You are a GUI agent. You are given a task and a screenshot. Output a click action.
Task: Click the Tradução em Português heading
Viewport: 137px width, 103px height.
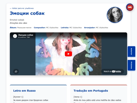(x=91, y=91)
